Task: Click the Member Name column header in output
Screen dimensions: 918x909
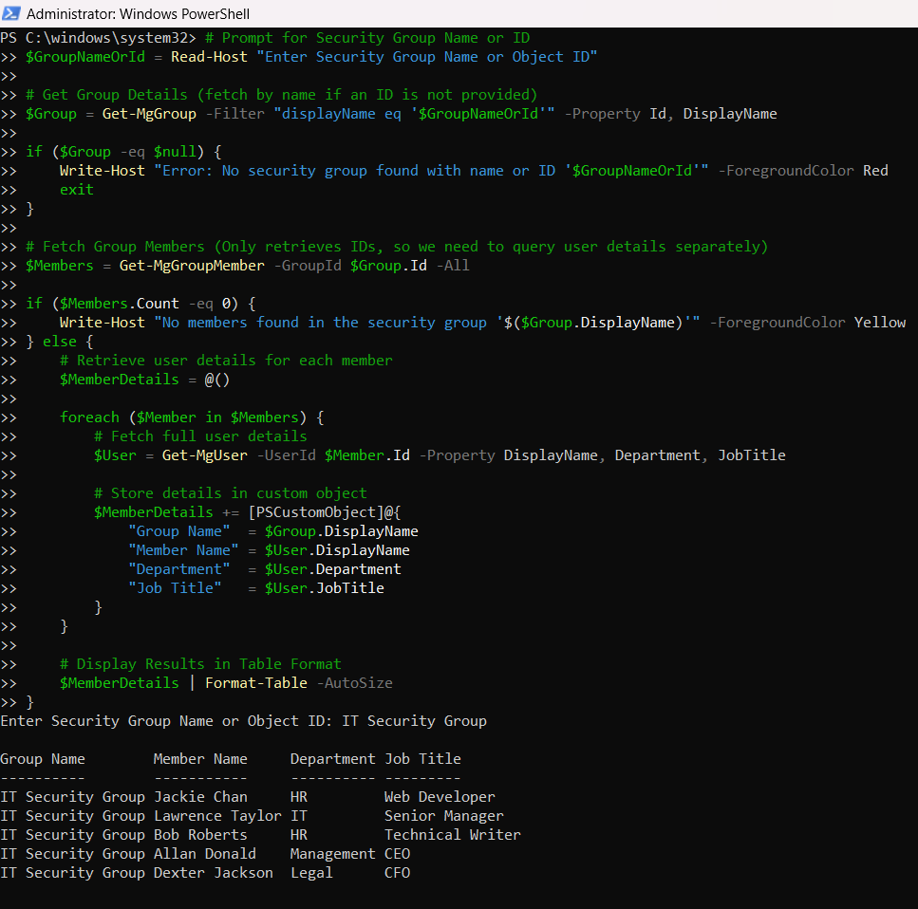Action: point(200,759)
